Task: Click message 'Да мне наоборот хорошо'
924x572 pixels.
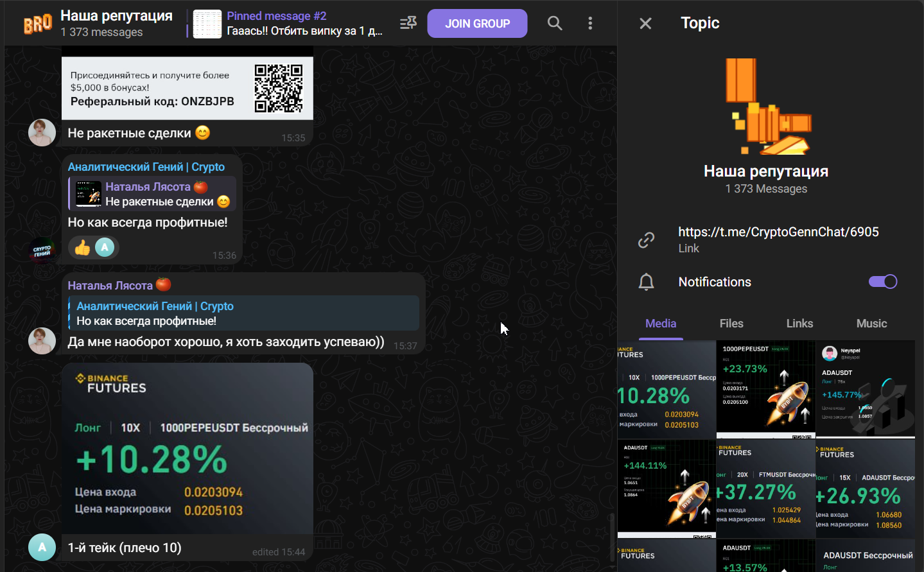Action: click(x=226, y=342)
